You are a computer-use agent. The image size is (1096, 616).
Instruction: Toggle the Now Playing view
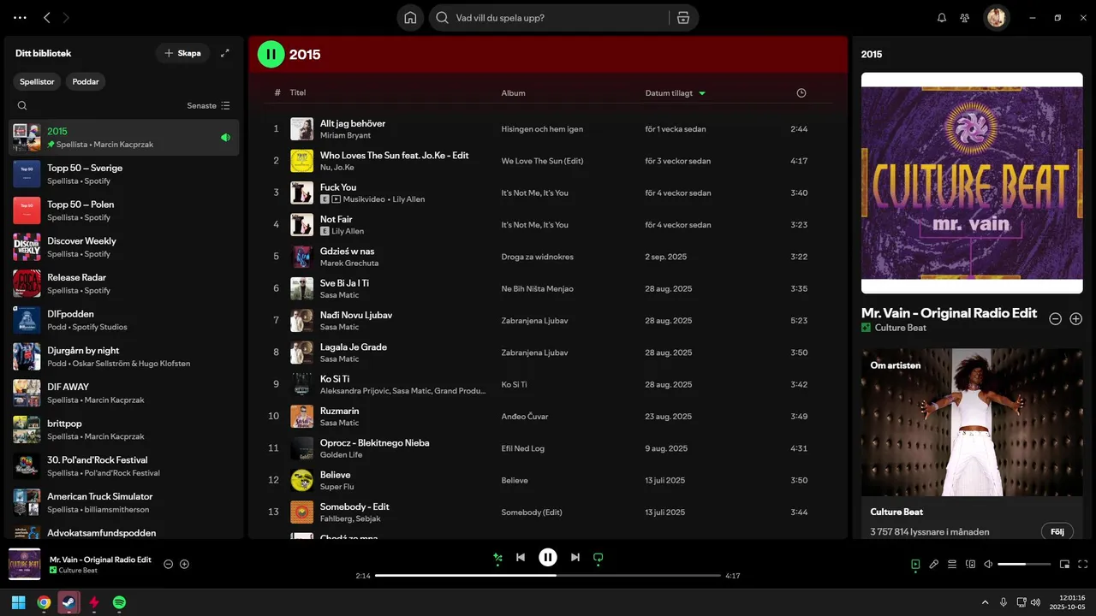(x=915, y=564)
